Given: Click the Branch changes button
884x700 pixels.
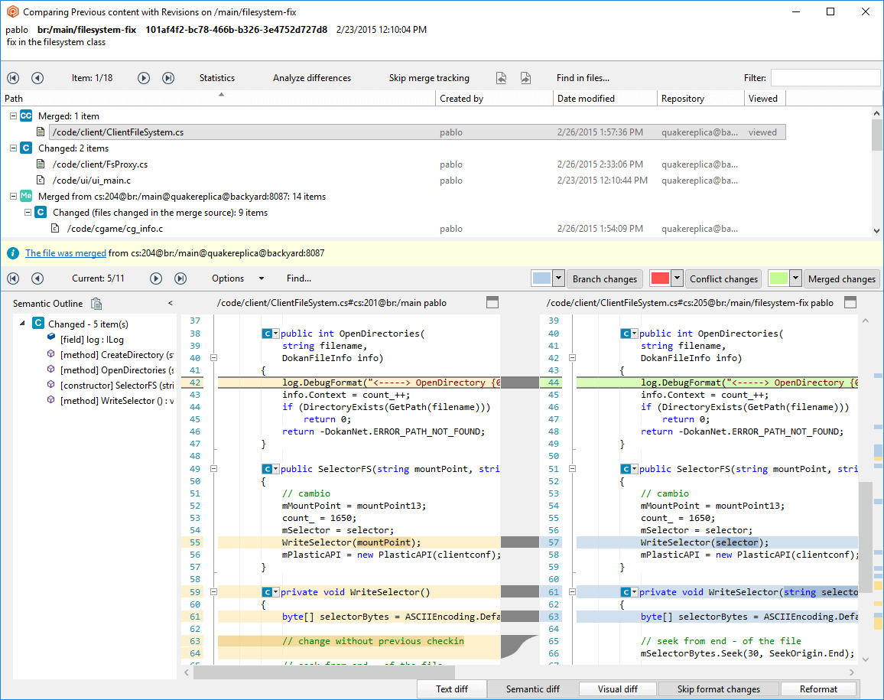Looking at the screenshot, I should point(604,278).
